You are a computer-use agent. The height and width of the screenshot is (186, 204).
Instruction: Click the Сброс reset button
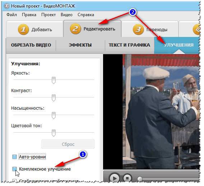(x=68, y=144)
